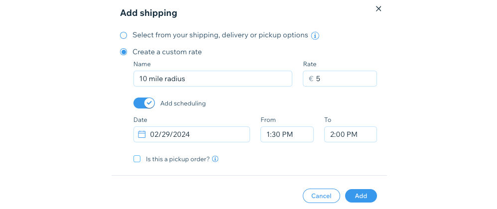
Task: Click the 'Add scheduling' label text
Action: tap(183, 103)
